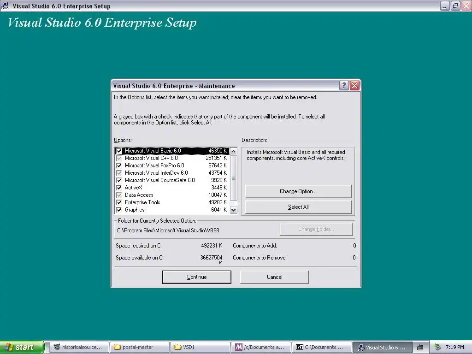The height and width of the screenshot is (354, 472).
Task: Click the Options list scroll down arrow
Action: (x=234, y=210)
